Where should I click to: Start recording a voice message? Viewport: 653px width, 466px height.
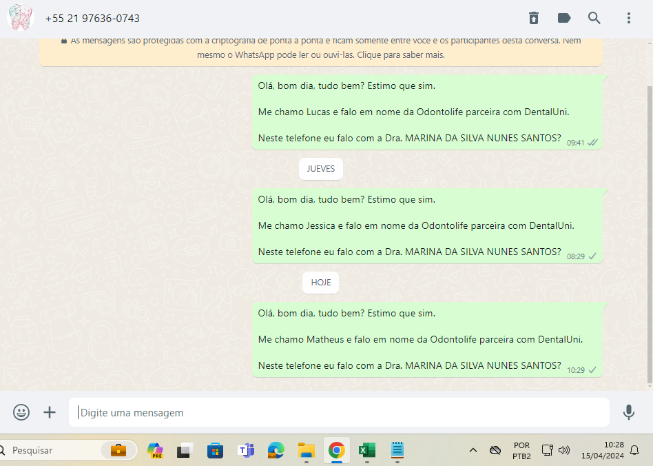coord(629,412)
